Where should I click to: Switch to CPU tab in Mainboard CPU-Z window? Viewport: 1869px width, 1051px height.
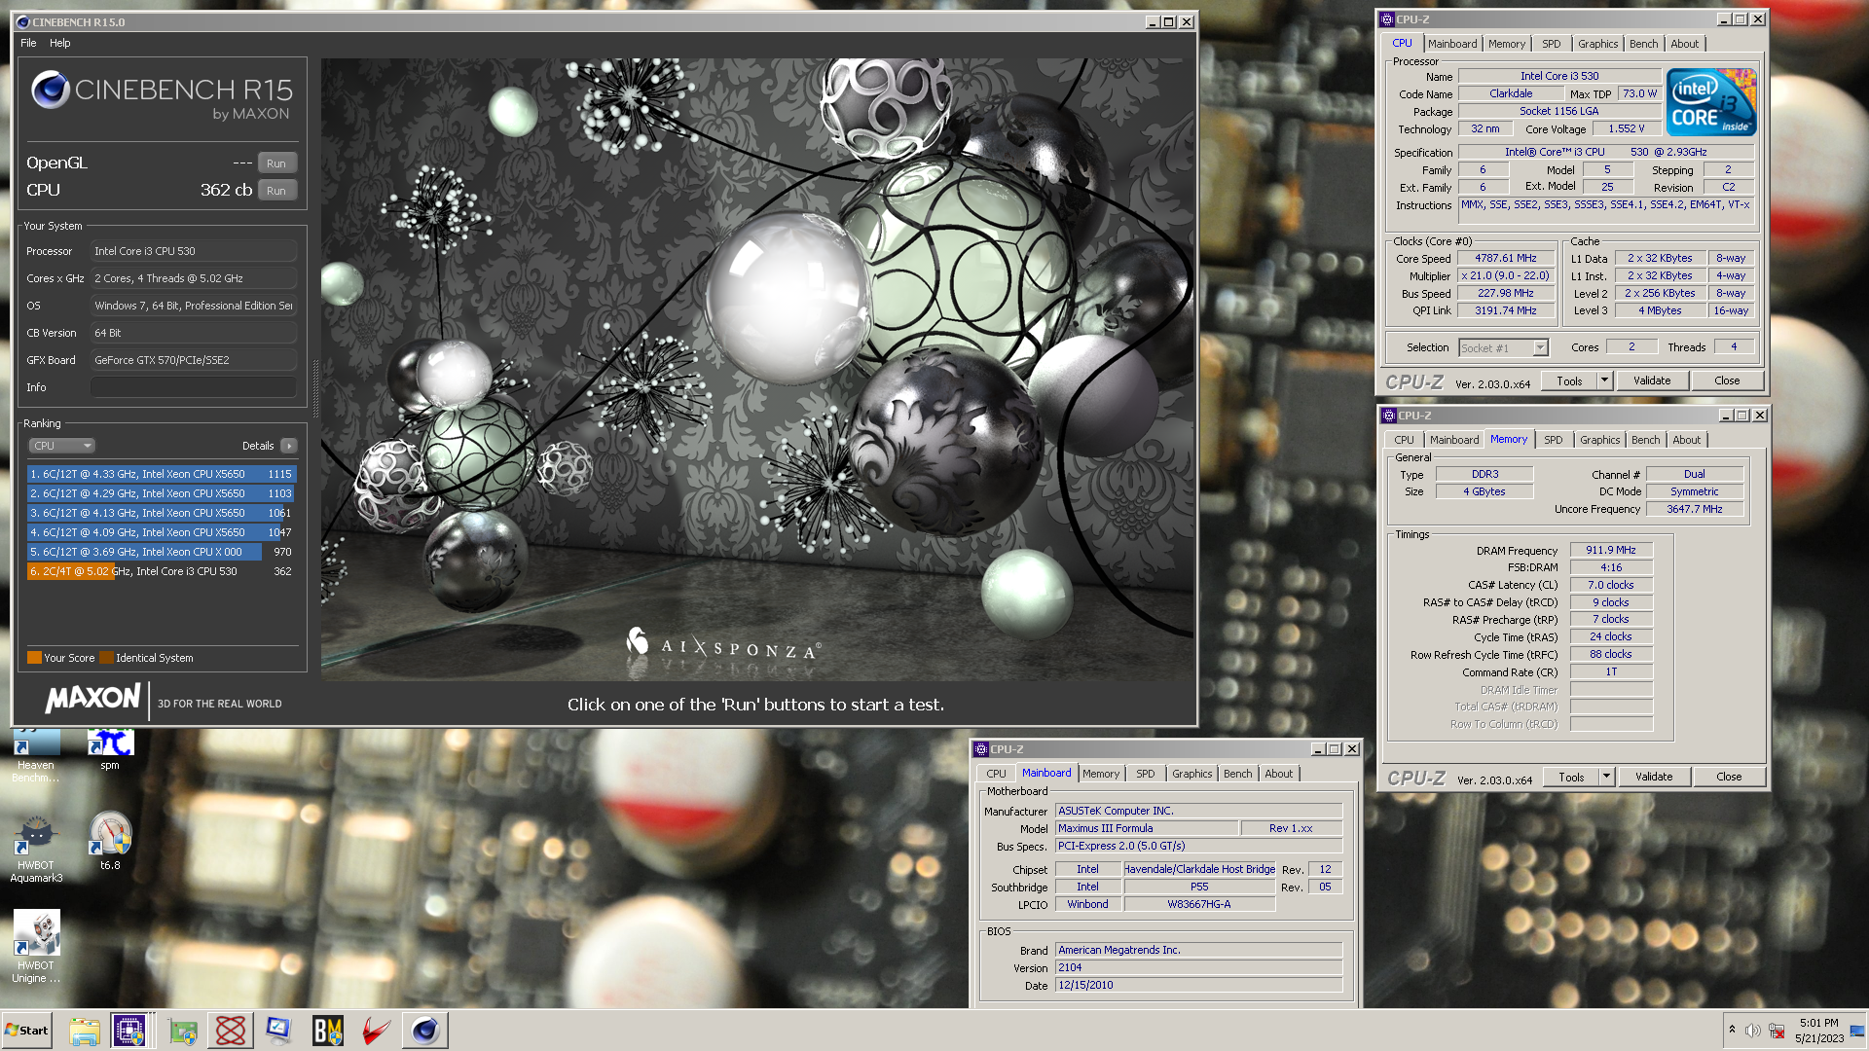point(996,774)
